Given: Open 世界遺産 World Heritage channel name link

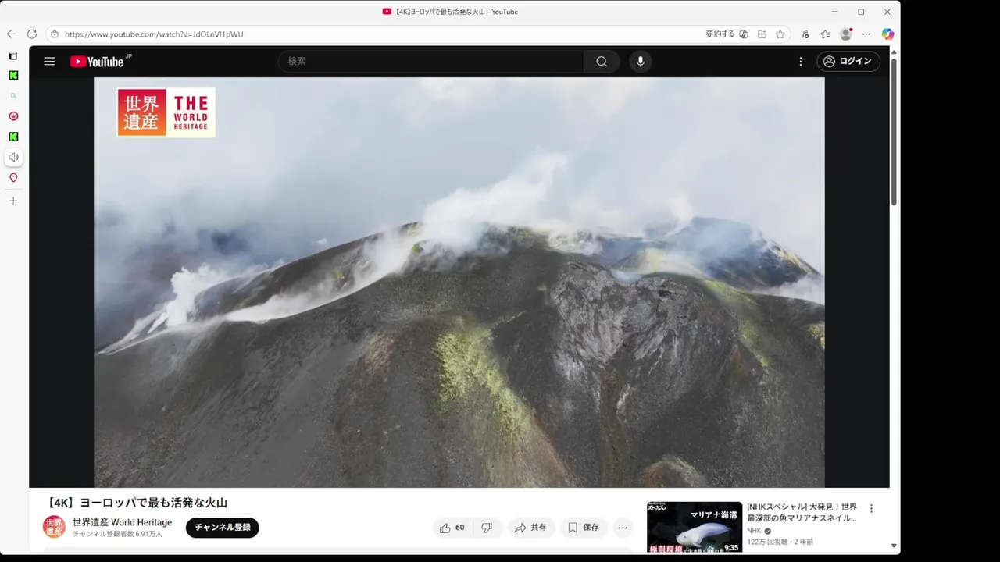Looking at the screenshot, I should coord(122,522).
